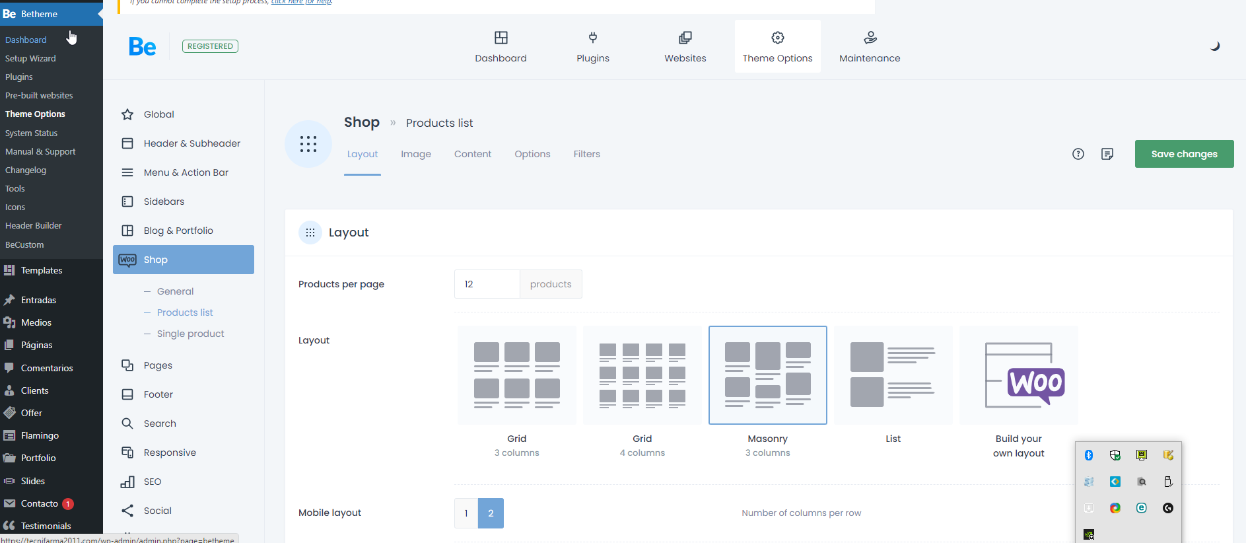Image resolution: width=1246 pixels, height=543 pixels.
Task: Click the Shop breadcrumb heading
Action: [x=362, y=122]
